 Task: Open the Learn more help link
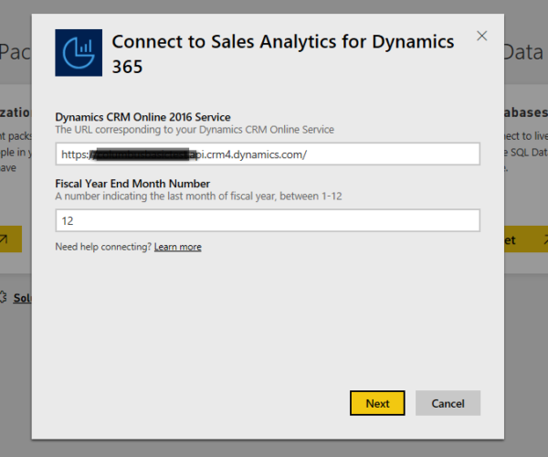pyautogui.click(x=177, y=247)
